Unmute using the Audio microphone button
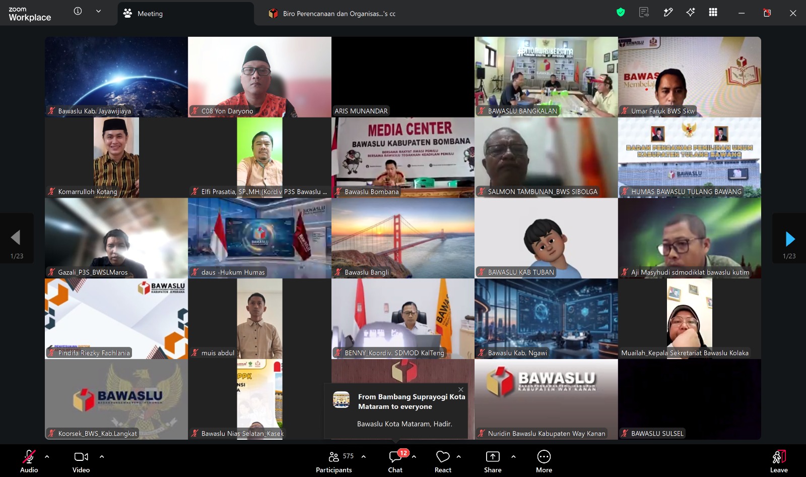Image resolution: width=806 pixels, height=477 pixels. tap(29, 462)
